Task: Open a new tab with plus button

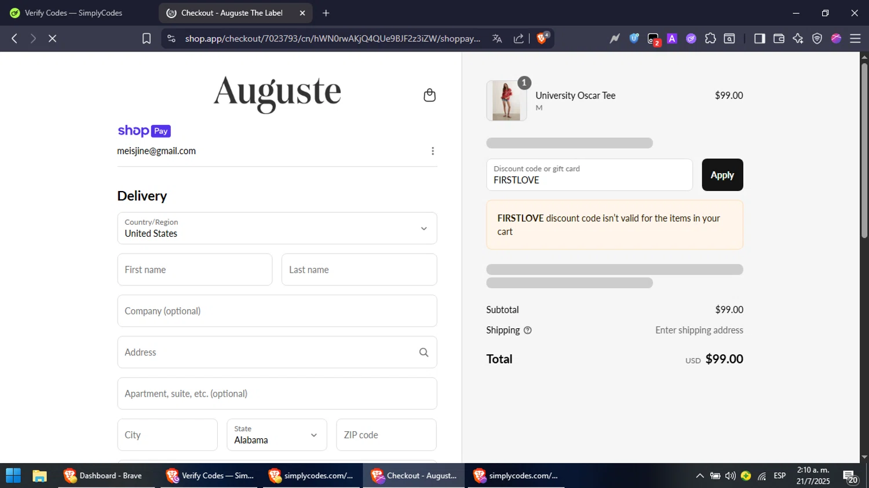Action: tap(326, 13)
